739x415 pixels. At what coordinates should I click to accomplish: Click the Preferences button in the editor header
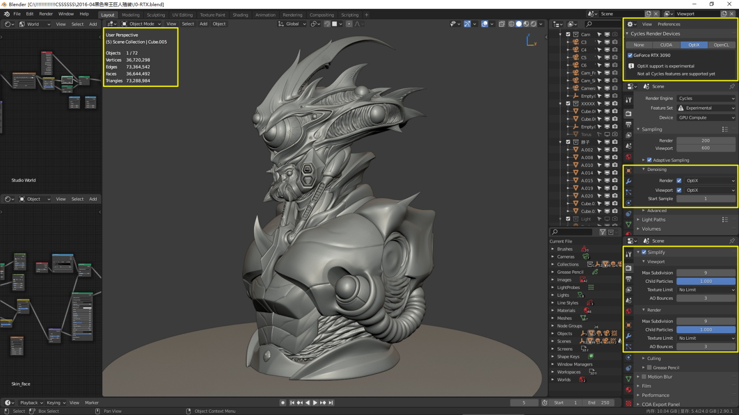click(669, 24)
